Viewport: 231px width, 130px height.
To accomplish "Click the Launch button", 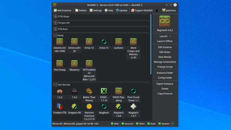I will (163, 36).
